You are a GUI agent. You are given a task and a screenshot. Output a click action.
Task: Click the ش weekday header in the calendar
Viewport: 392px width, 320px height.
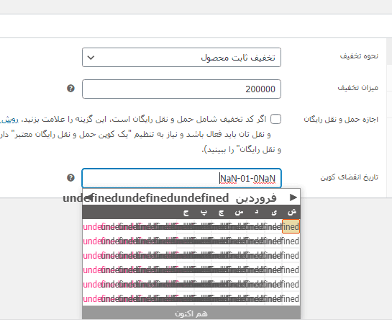(291, 212)
